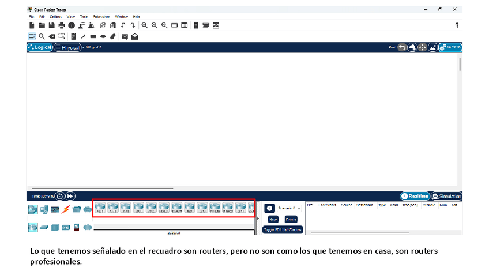Expand the Tools menu
Screen dimensions: 489x275
click(x=84, y=17)
